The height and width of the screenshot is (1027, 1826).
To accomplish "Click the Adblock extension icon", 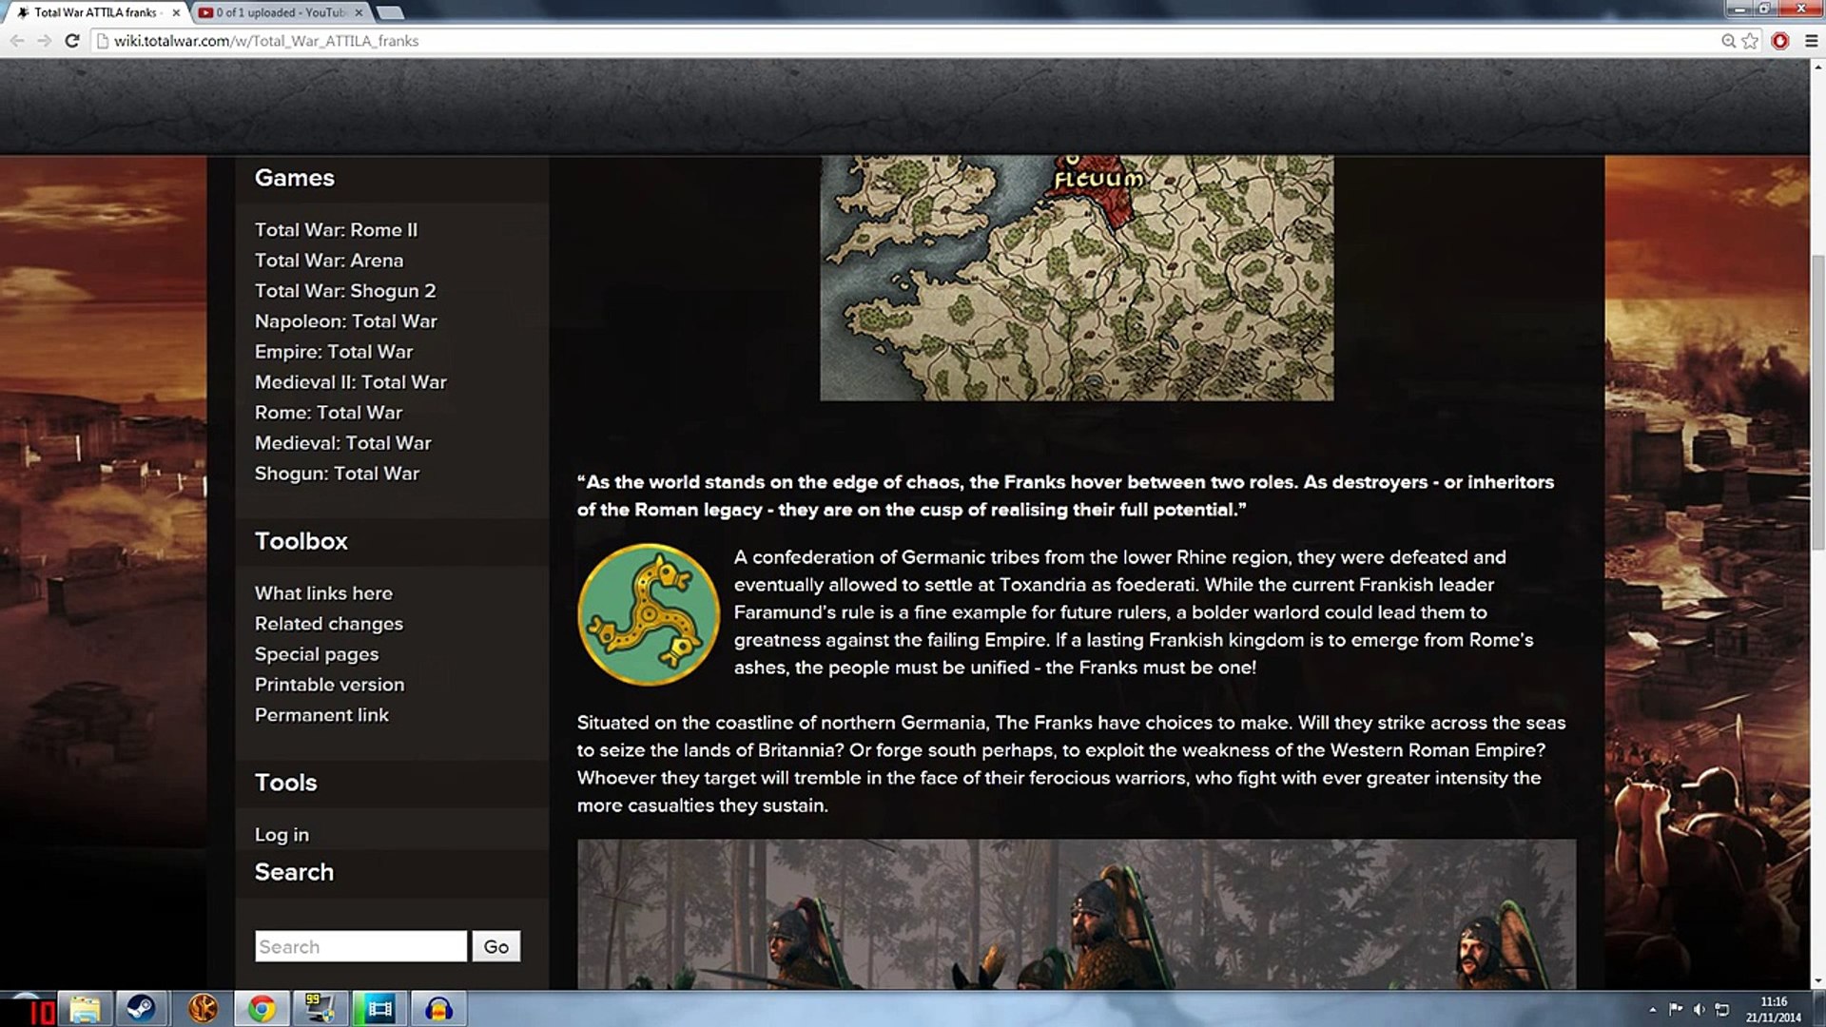I will [x=1780, y=41].
